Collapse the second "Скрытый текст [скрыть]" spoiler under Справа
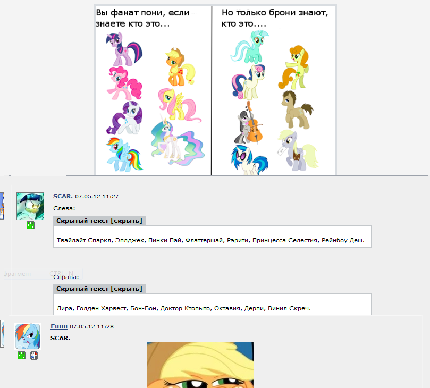The width and height of the screenshot is (430, 388). 99,289
